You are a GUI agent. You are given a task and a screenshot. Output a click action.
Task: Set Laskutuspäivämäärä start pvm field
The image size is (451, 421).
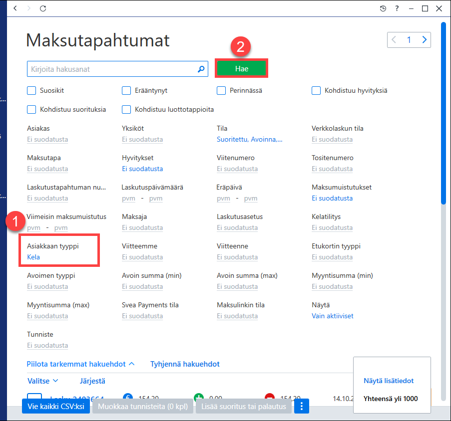coord(128,198)
